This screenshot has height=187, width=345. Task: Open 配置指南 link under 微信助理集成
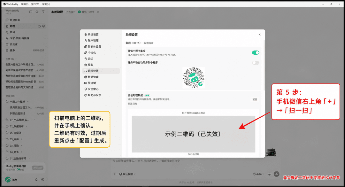click(x=133, y=104)
